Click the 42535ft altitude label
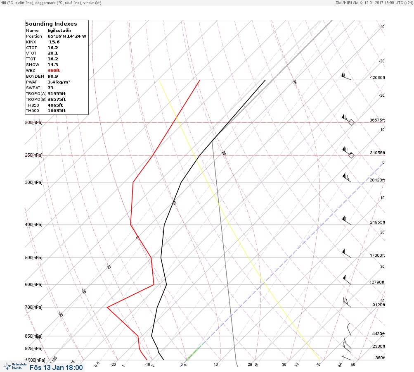This screenshot has height=372, width=414. pos(378,77)
